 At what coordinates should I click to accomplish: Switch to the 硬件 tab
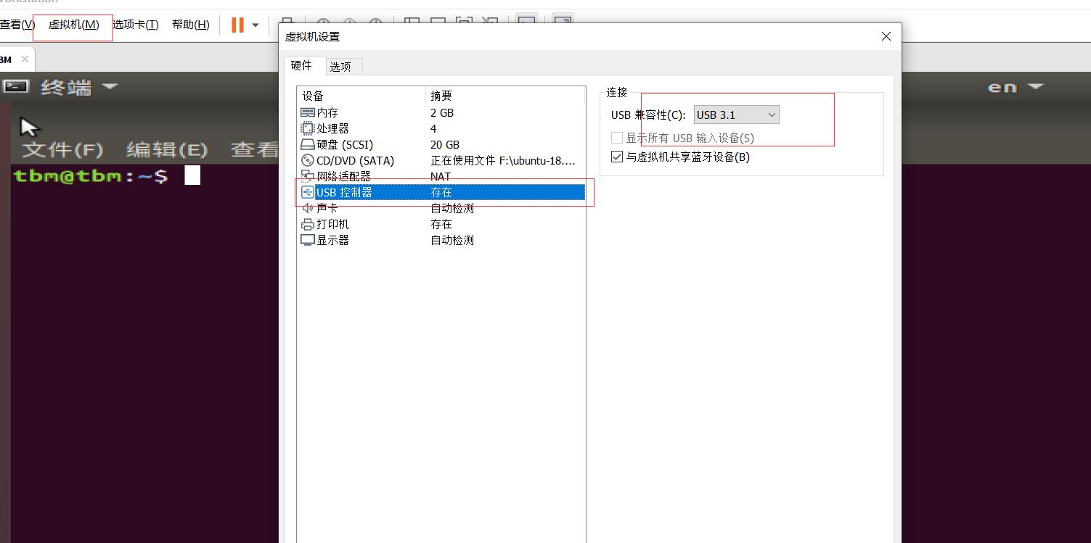(301, 65)
